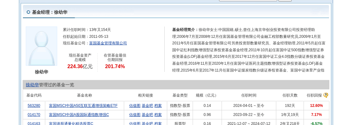Open 基金吧 for fund 563280
The width and height of the screenshot is (352, 125).
(x=147, y=106)
